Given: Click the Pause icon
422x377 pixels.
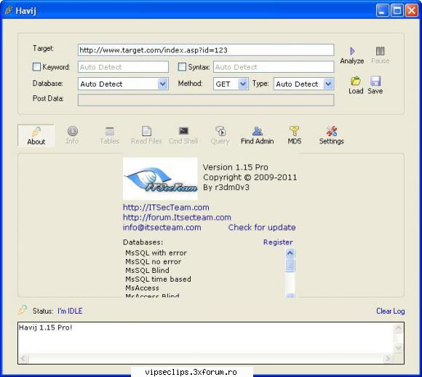Looking at the screenshot, I should [x=380, y=51].
